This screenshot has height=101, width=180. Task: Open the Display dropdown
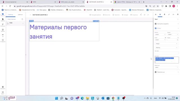(173, 35)
